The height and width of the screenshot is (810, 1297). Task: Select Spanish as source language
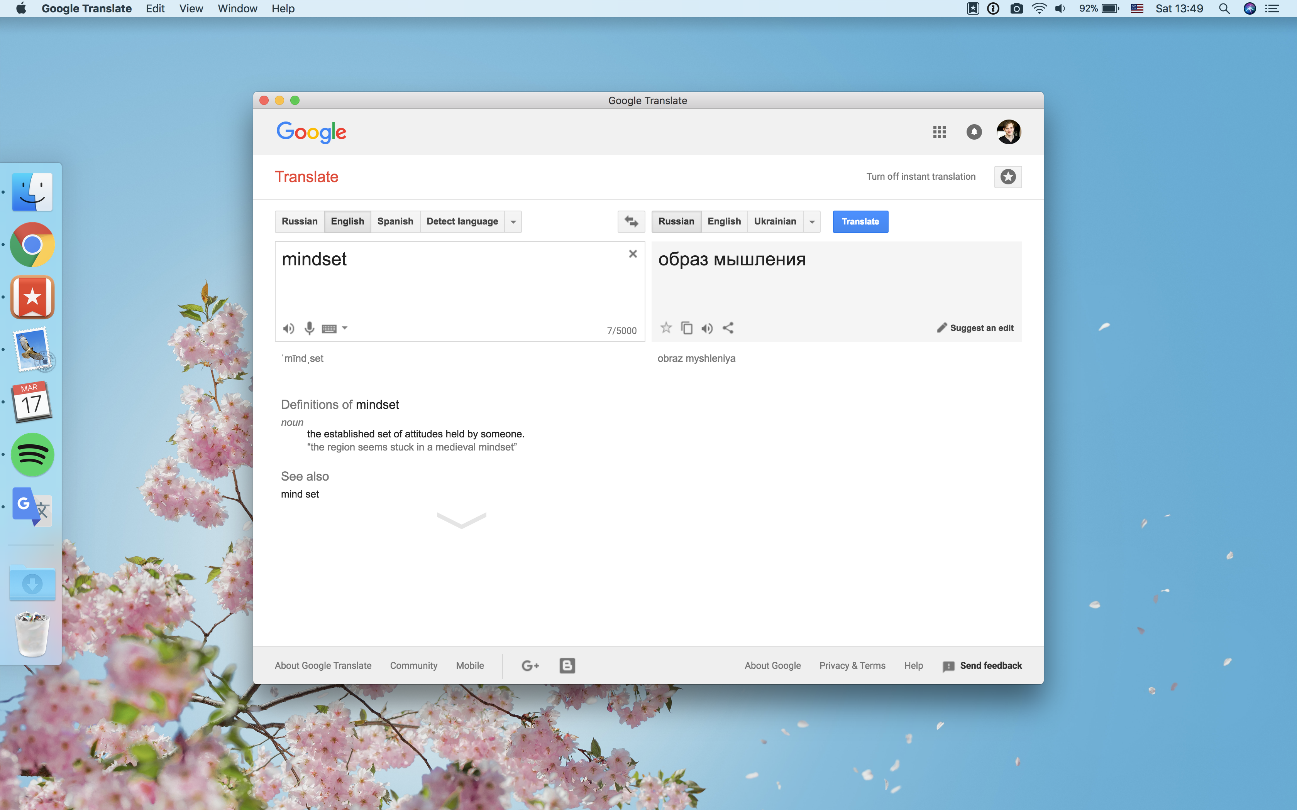click(395, 221)
